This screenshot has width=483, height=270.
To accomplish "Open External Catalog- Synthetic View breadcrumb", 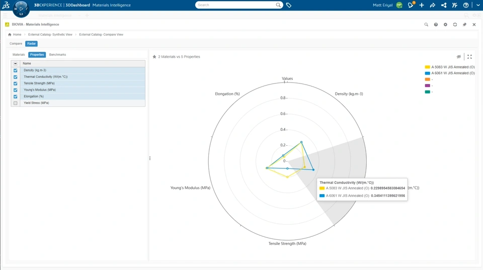I will tap(50, 35).
